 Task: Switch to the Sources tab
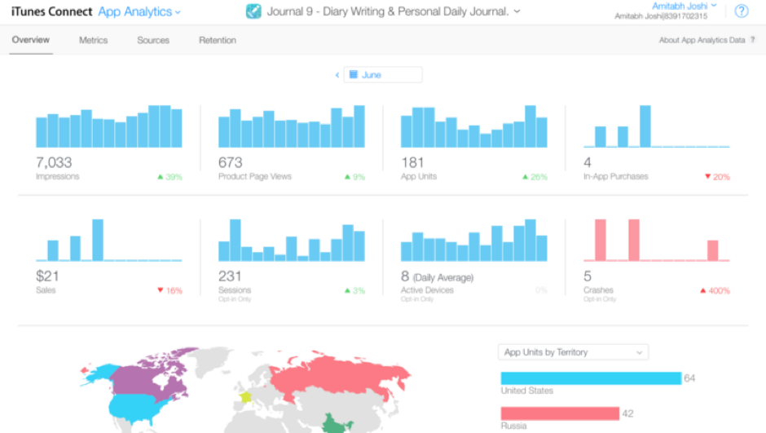coord(153,40)
